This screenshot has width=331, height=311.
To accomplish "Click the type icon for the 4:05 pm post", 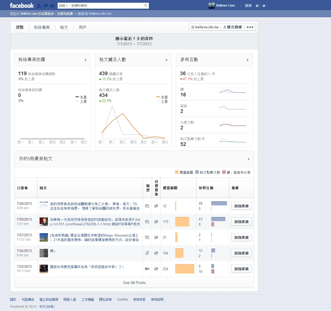I will coord(147,206).
